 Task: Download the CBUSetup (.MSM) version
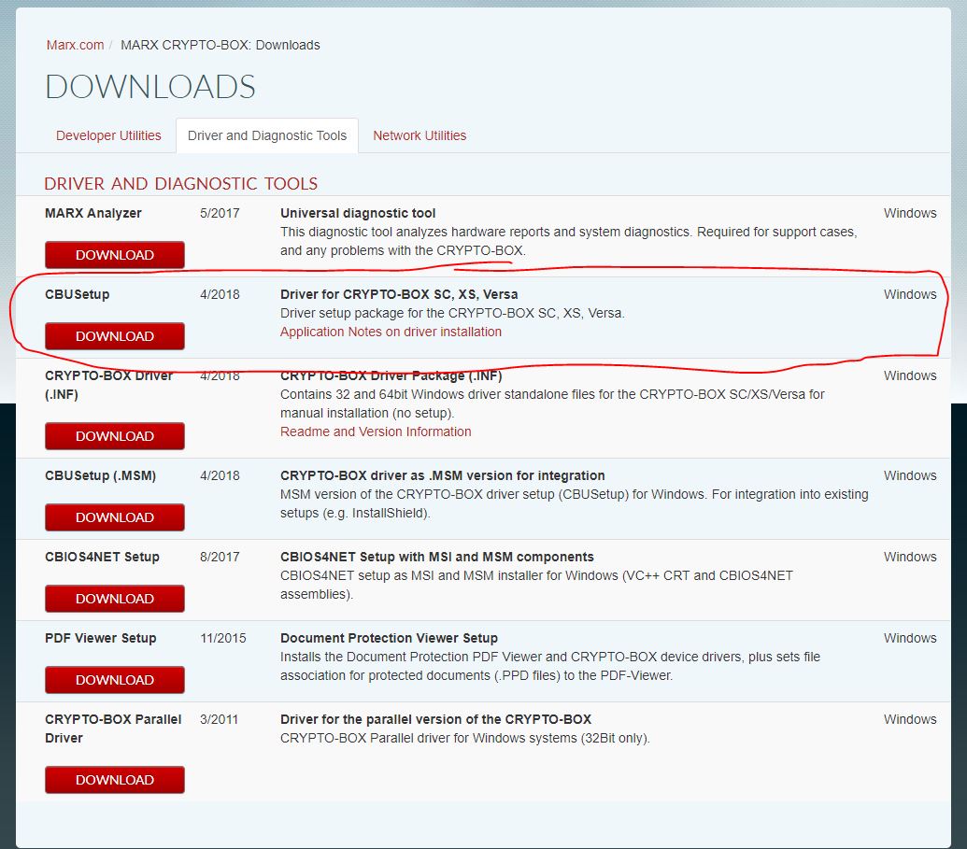coord(115,517)
